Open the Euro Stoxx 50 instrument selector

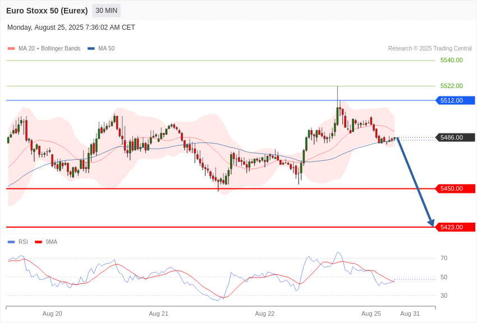click(x=47, y=10)
